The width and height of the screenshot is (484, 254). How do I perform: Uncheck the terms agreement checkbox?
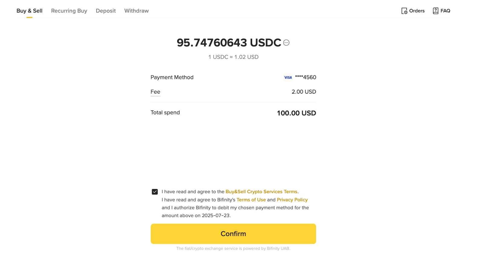pos(155,192)
